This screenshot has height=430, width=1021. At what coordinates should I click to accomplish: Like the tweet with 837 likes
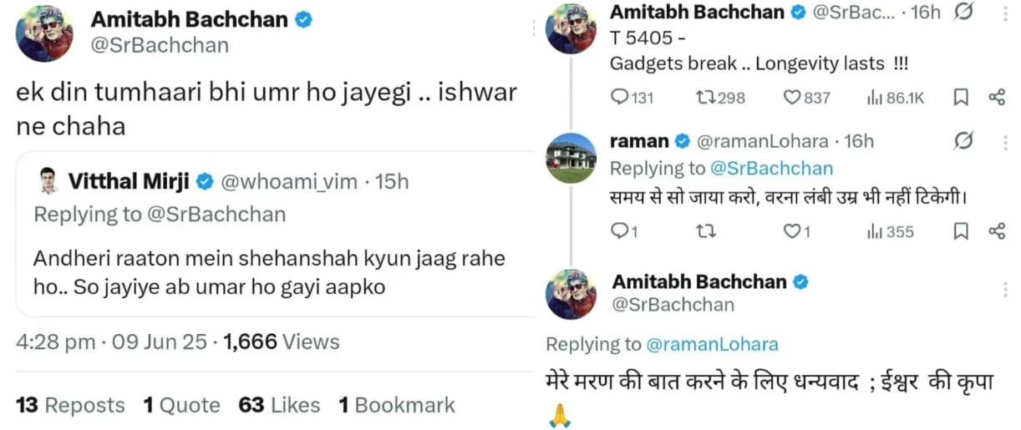[x=792, y=98]
